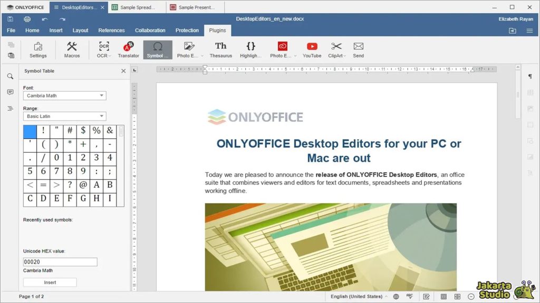Open plugin Settings in the toolbar
This screenshot has height=303, width=540.
[x=38, y=49]
